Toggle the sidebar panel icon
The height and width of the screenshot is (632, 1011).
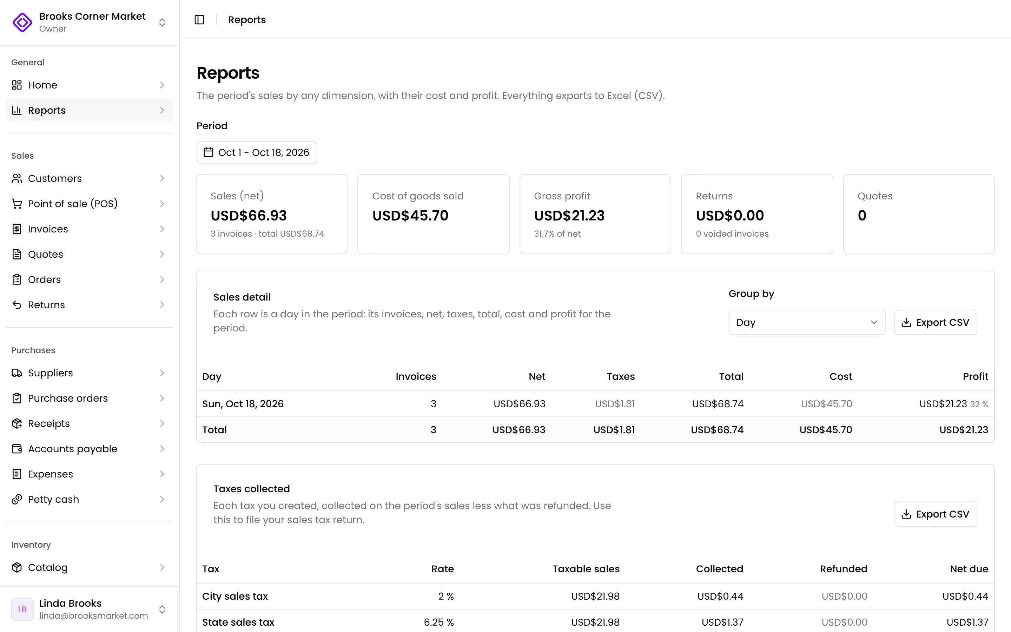click(199, 20)
